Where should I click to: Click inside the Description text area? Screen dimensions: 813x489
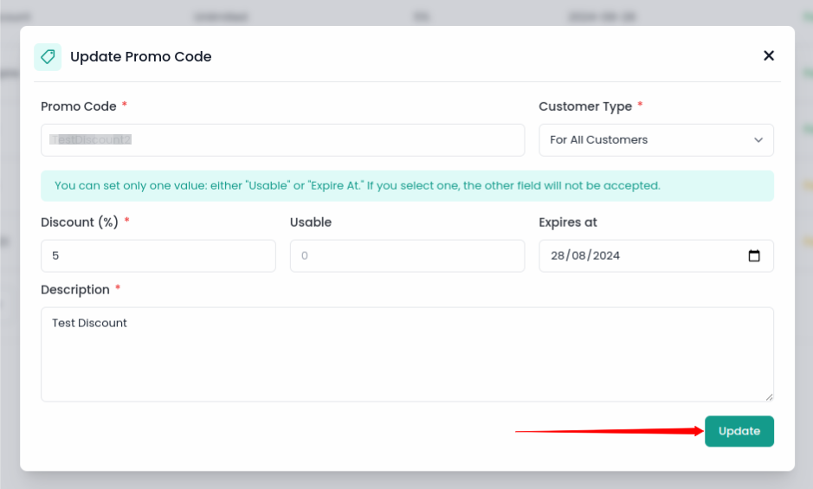click(x=407, y=354)
